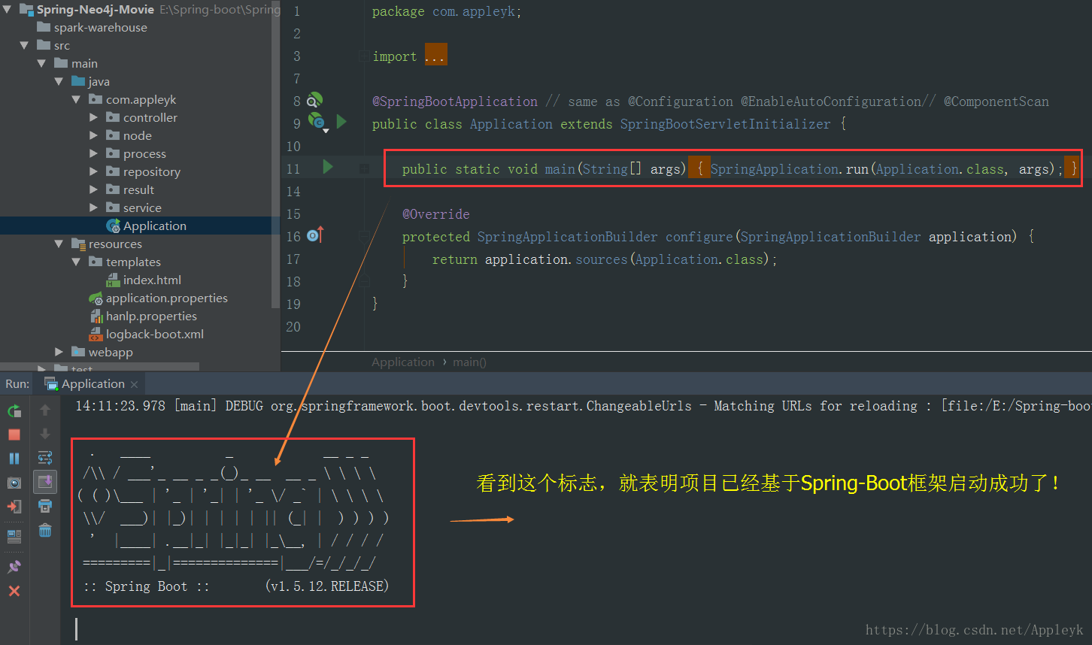Click line number 20 in the editor gutter
Image resolution: width=1092 pixels, height=645 pixels.
[293, 327]
